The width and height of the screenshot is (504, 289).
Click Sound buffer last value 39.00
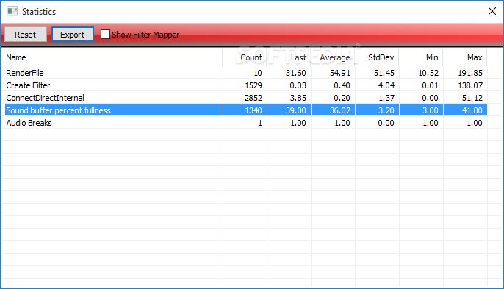295,110
